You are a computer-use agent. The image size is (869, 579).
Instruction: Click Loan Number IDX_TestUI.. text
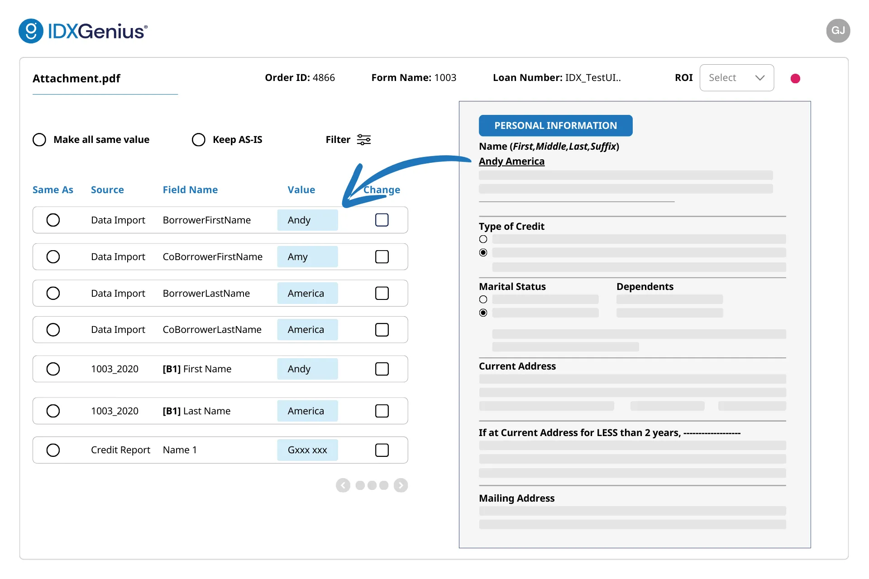click(x=557, y=77)
